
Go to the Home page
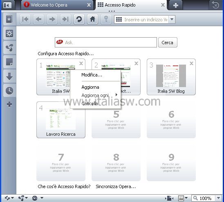tap(92, 19)
